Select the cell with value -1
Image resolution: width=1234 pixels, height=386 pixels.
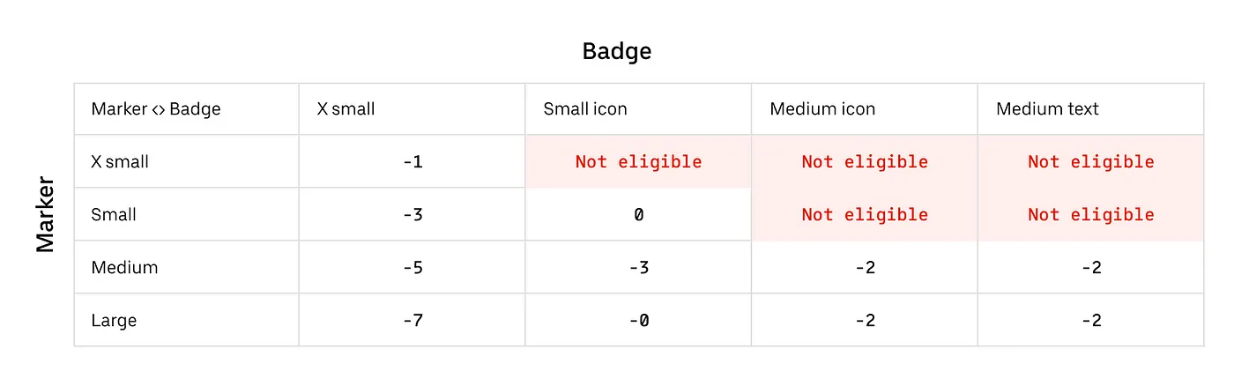tap(412, 162)
